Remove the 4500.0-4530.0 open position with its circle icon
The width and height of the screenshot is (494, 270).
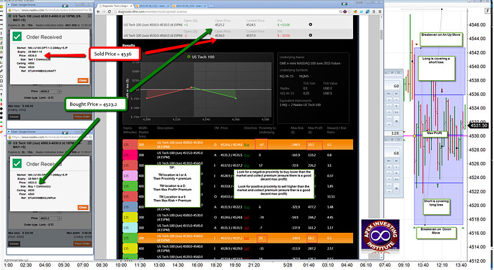click(x=310, y=24)
